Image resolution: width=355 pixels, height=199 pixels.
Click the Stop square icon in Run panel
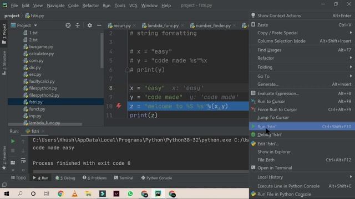(13, 150)
